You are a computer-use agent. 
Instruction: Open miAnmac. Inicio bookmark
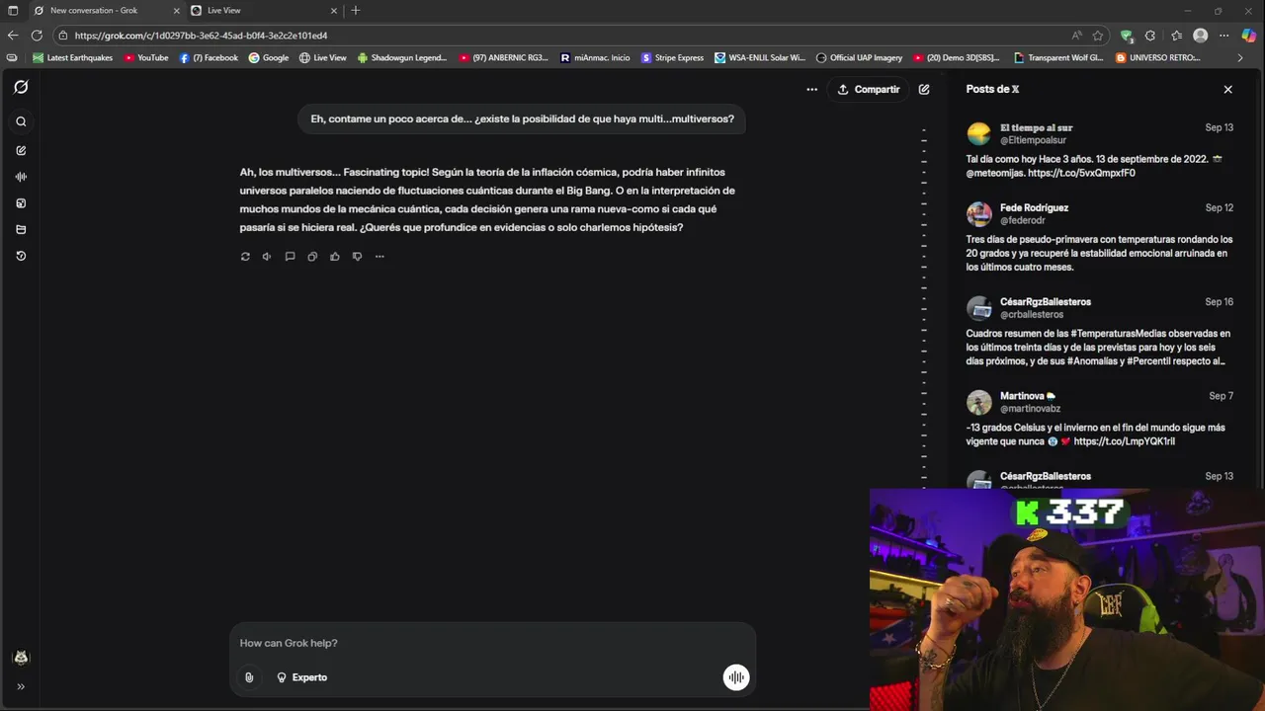(595, 57)
